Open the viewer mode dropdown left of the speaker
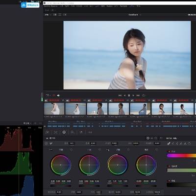Viewport: 196px width, 196px height. (48, 96)
